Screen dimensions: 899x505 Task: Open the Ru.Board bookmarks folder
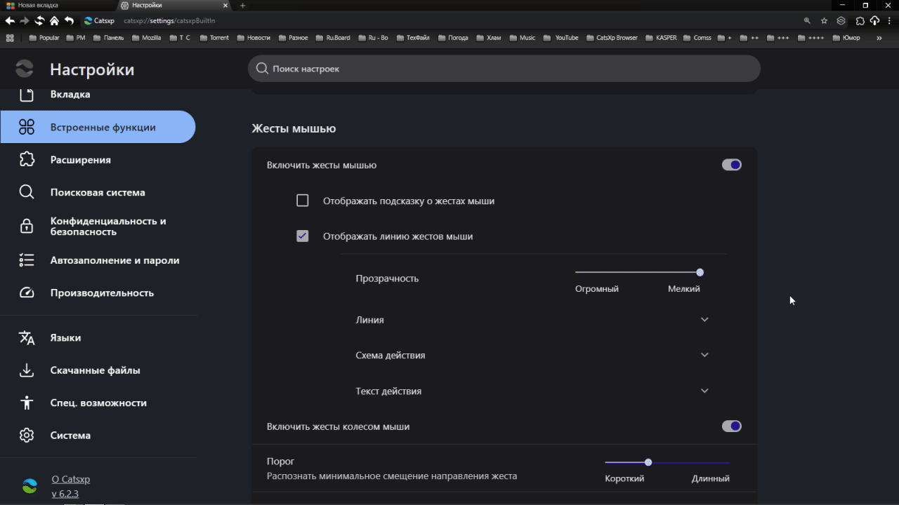tap(333, 38)
